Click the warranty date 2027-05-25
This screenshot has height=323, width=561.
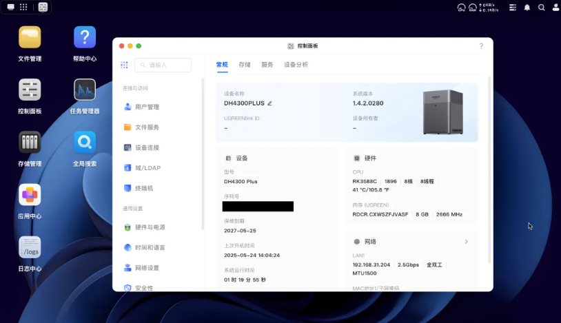[240, 231]
